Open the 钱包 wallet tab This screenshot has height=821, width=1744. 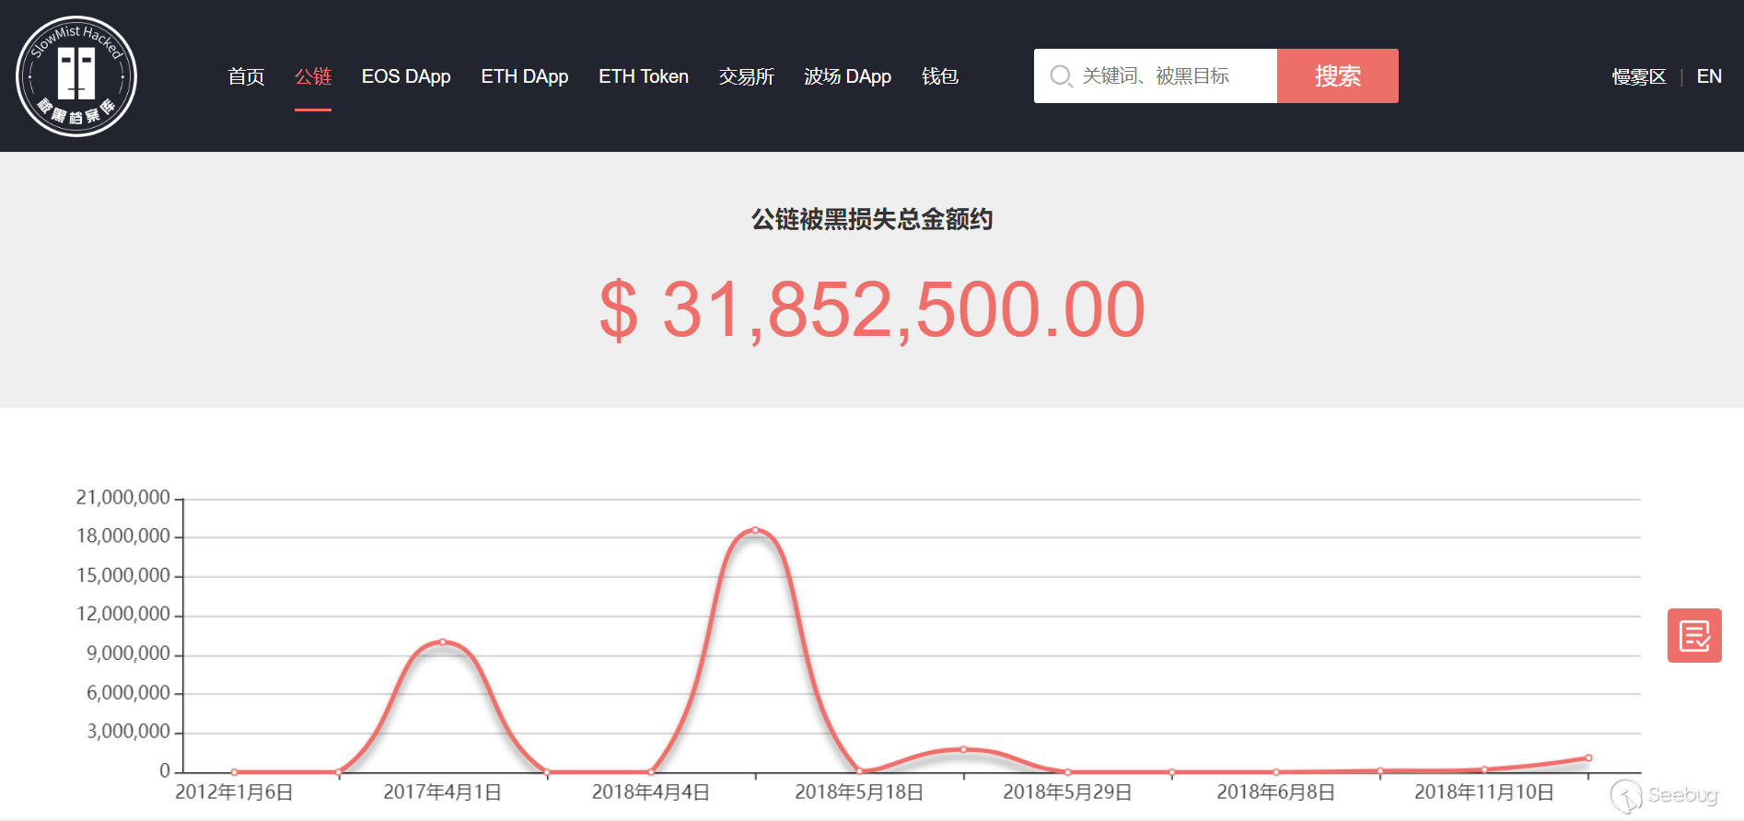pos(940,76)
